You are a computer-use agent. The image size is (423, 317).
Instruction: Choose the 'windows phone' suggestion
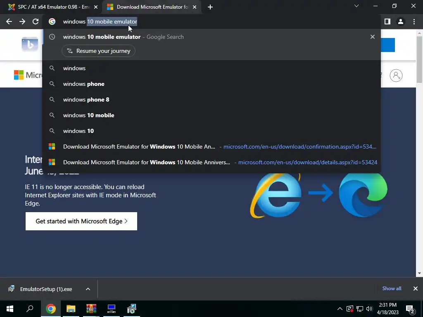pos(211,84)
